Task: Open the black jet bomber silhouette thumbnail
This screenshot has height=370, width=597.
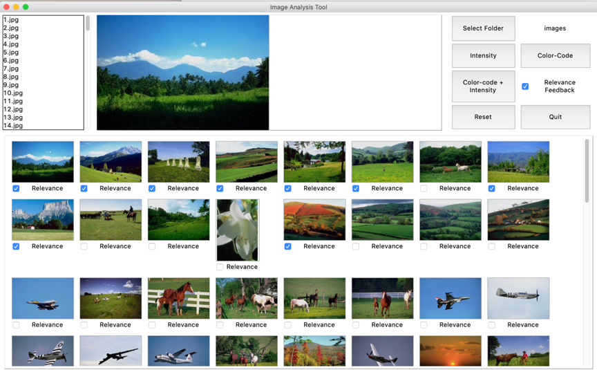Action: tap(111, 351)
